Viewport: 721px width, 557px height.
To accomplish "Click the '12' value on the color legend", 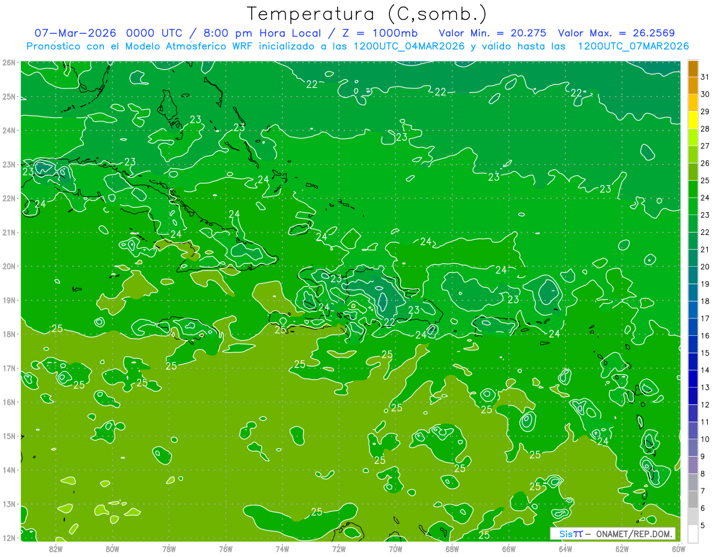I will click(x=705, y=404).
